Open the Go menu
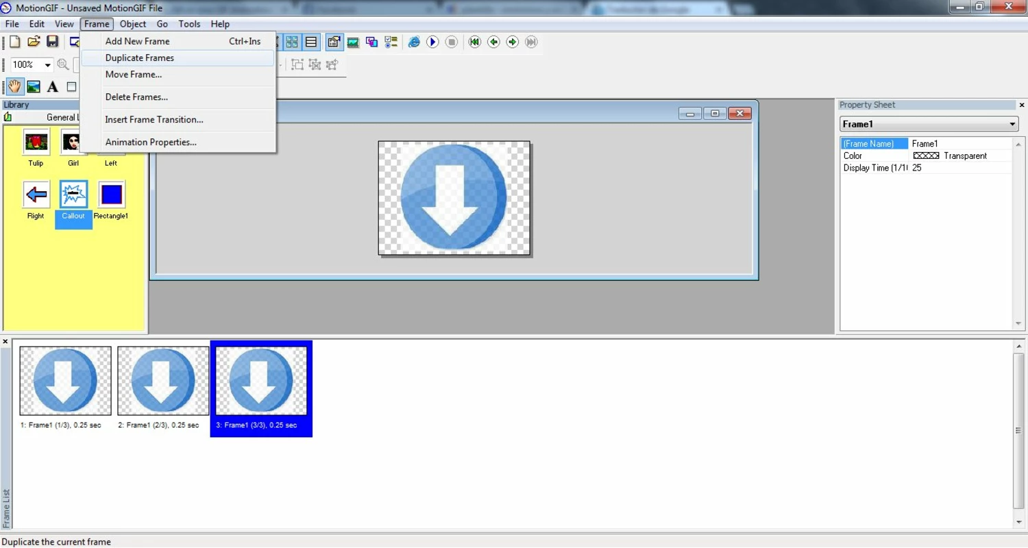 pyautogui.click(x=162, y=24)
